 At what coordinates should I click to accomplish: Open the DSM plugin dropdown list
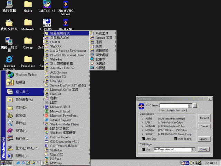[193, 149]
